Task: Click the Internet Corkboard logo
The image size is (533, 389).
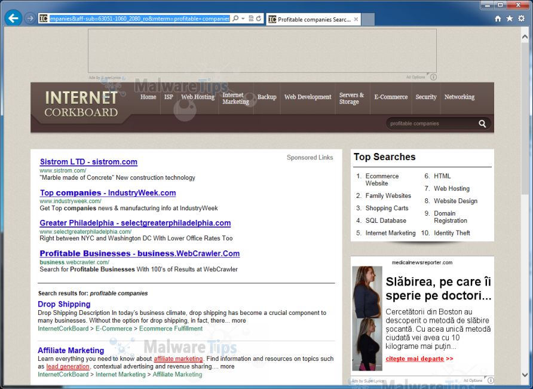Action: (81, 104)
